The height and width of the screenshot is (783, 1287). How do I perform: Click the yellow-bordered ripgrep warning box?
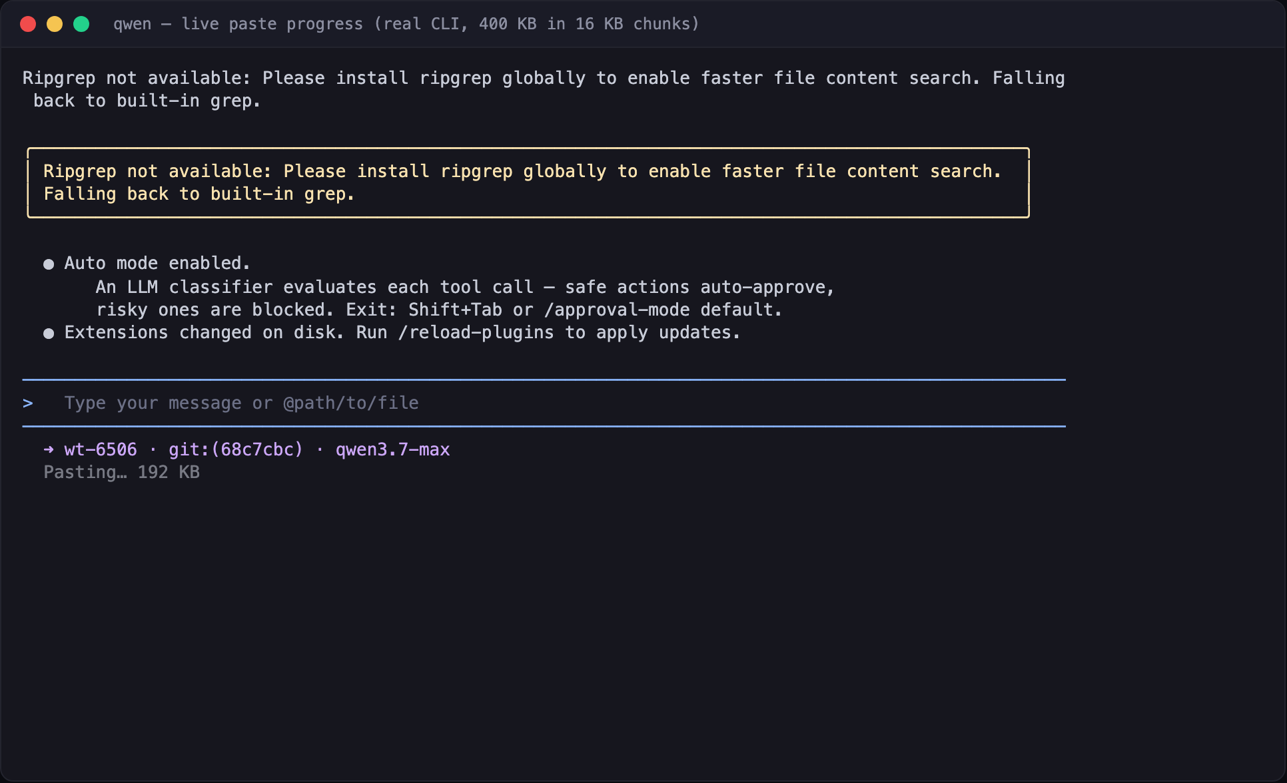(x=528, y=182)
